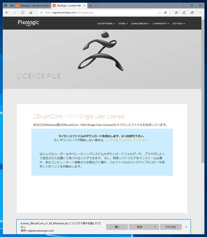Expand the STORE menu
Screen dimensions: 207x237
(123, 23)
